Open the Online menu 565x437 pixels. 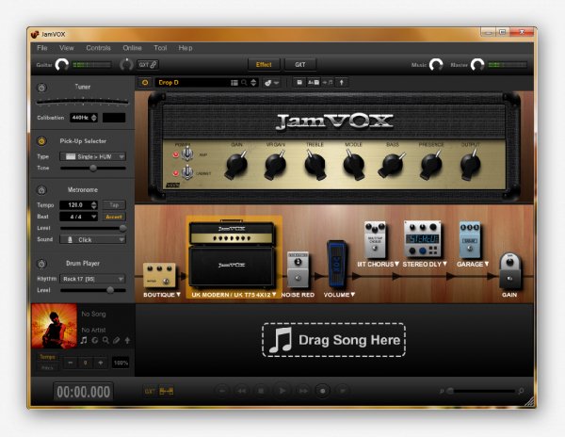click(x=132, y=48)
